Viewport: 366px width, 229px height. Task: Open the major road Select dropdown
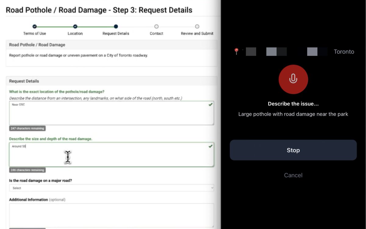pyautogui.click(x=112, y=188)
